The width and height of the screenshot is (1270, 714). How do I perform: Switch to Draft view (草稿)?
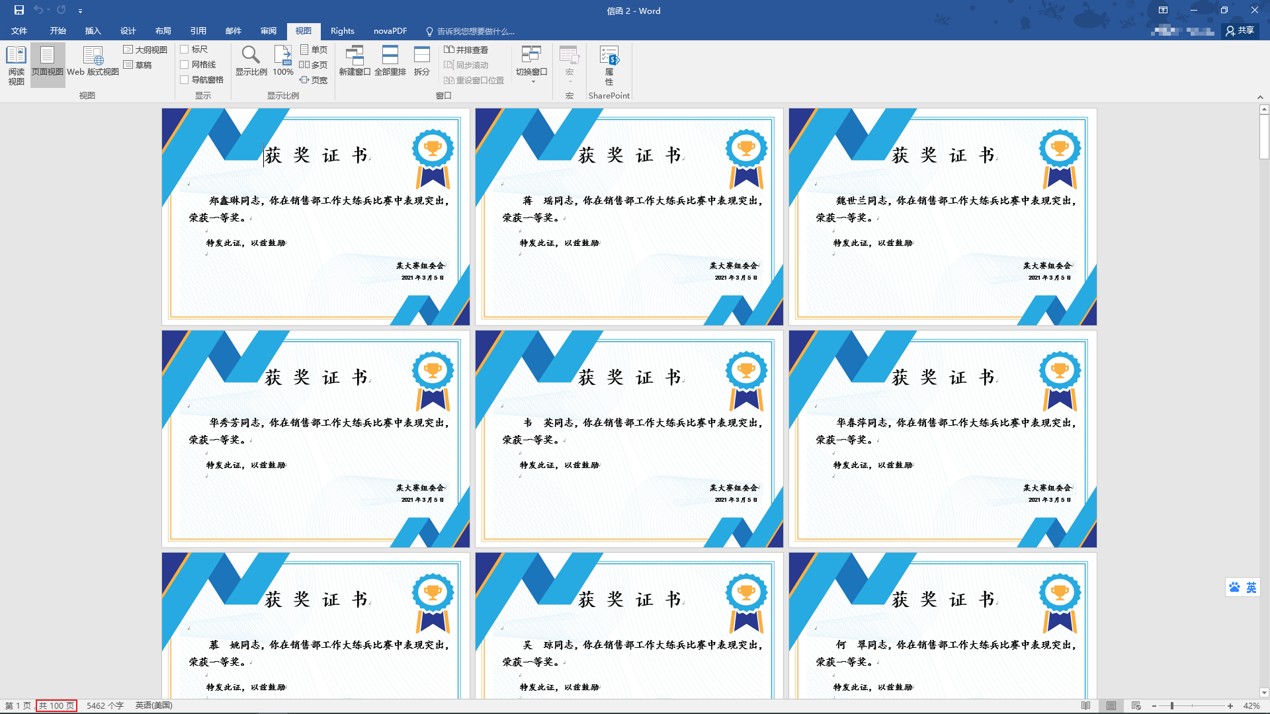[x=138, y=65]
